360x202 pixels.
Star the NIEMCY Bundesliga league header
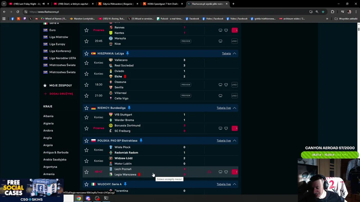tap(86, 108)
